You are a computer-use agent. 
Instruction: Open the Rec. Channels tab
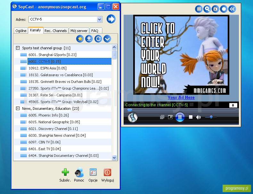click(x=56, y=31)
